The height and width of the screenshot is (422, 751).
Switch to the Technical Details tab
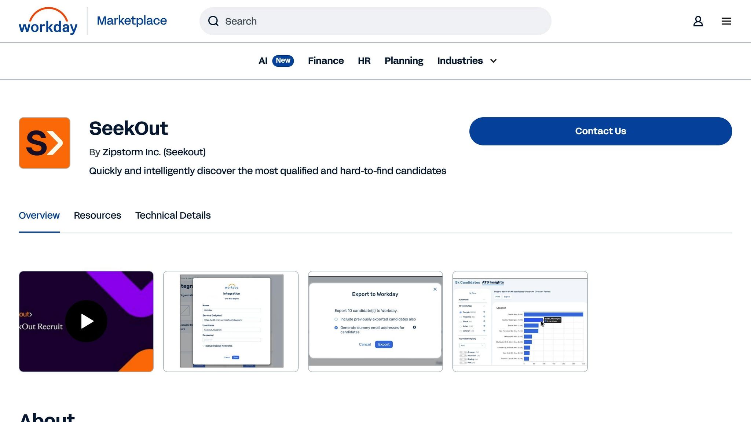(173, 215)
